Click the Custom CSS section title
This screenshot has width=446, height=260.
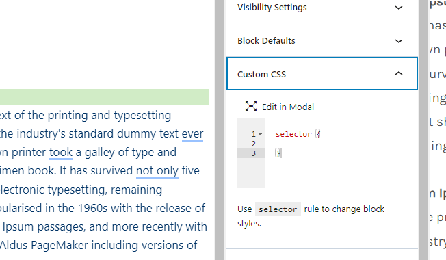click(x=261, y=75)
